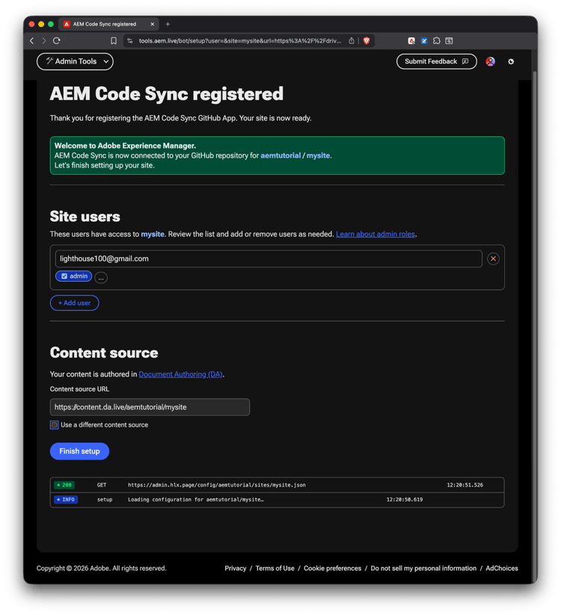Open Learn about admin roles link
This screenshot has height=615, width=561.
pyautogui.click(x=375, y=234)
